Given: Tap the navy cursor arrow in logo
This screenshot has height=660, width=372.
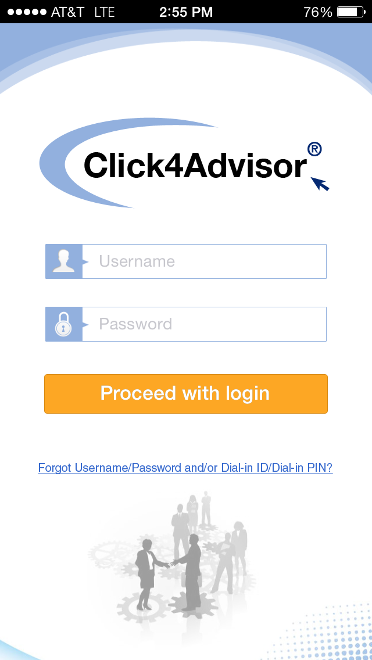Looking at the screenshot, I should point(320,184).
